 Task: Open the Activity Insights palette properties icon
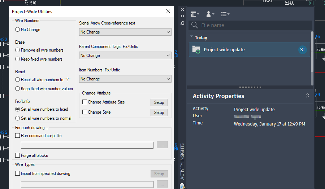tap(182, 23)
